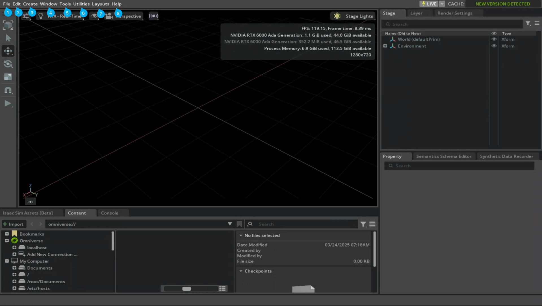Activate the Rotate gizmo tool

click(8, 64)
